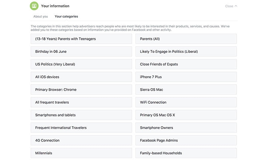
Task: Open the iPhone 7 Plus category
Action: [x=186, y=77]
